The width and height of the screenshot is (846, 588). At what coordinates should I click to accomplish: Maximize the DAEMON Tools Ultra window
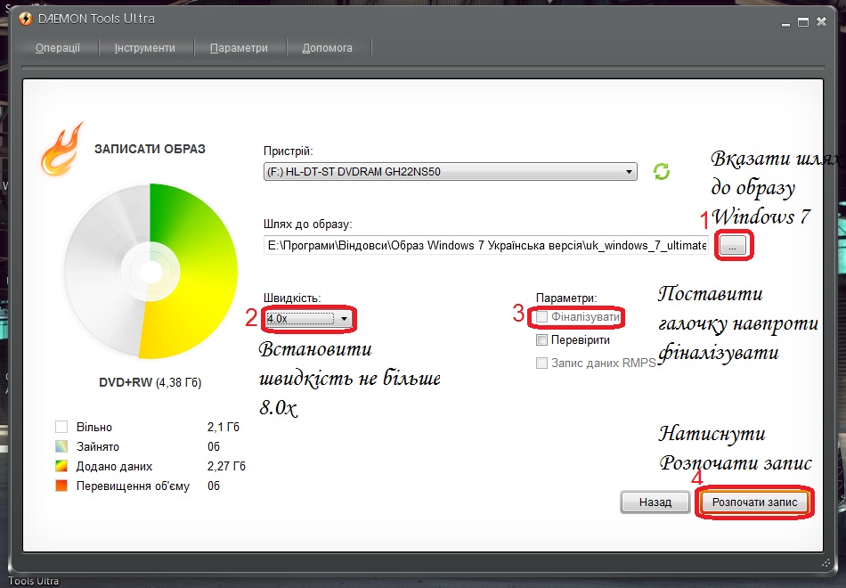(x=801, y=20)
